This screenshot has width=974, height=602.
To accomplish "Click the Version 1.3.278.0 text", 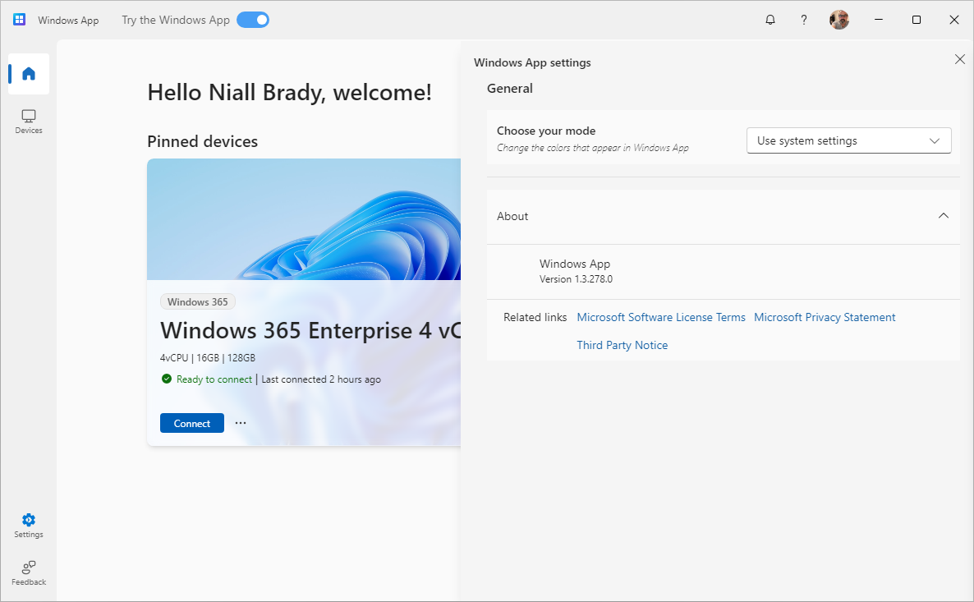I will [576, 279].
